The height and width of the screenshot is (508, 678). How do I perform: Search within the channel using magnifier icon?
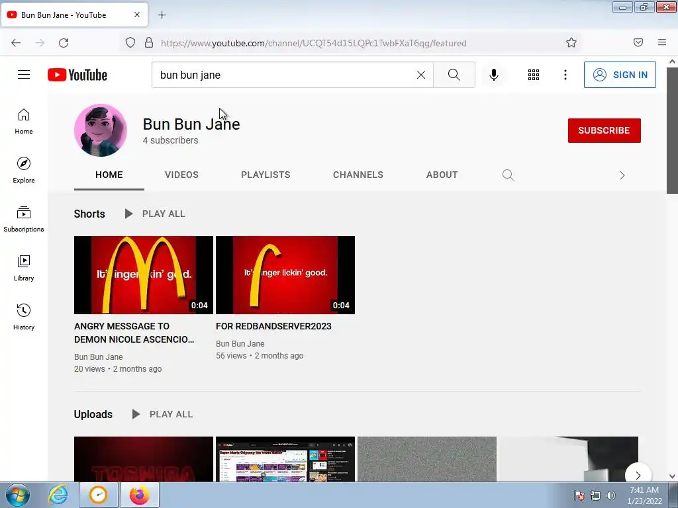pos(508,175)
